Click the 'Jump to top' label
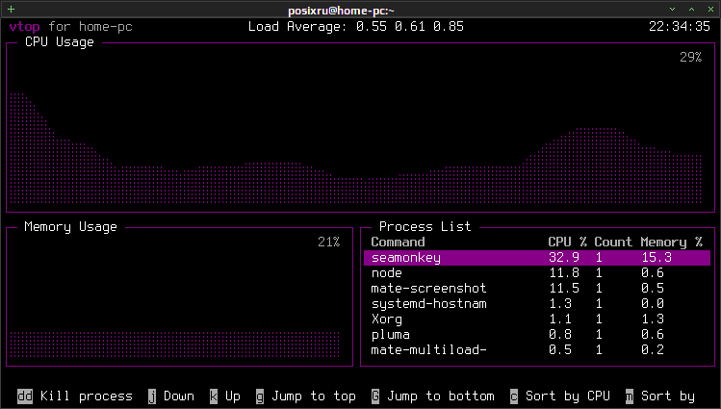This screenshot has width=721, height=409. coord(314,396)
